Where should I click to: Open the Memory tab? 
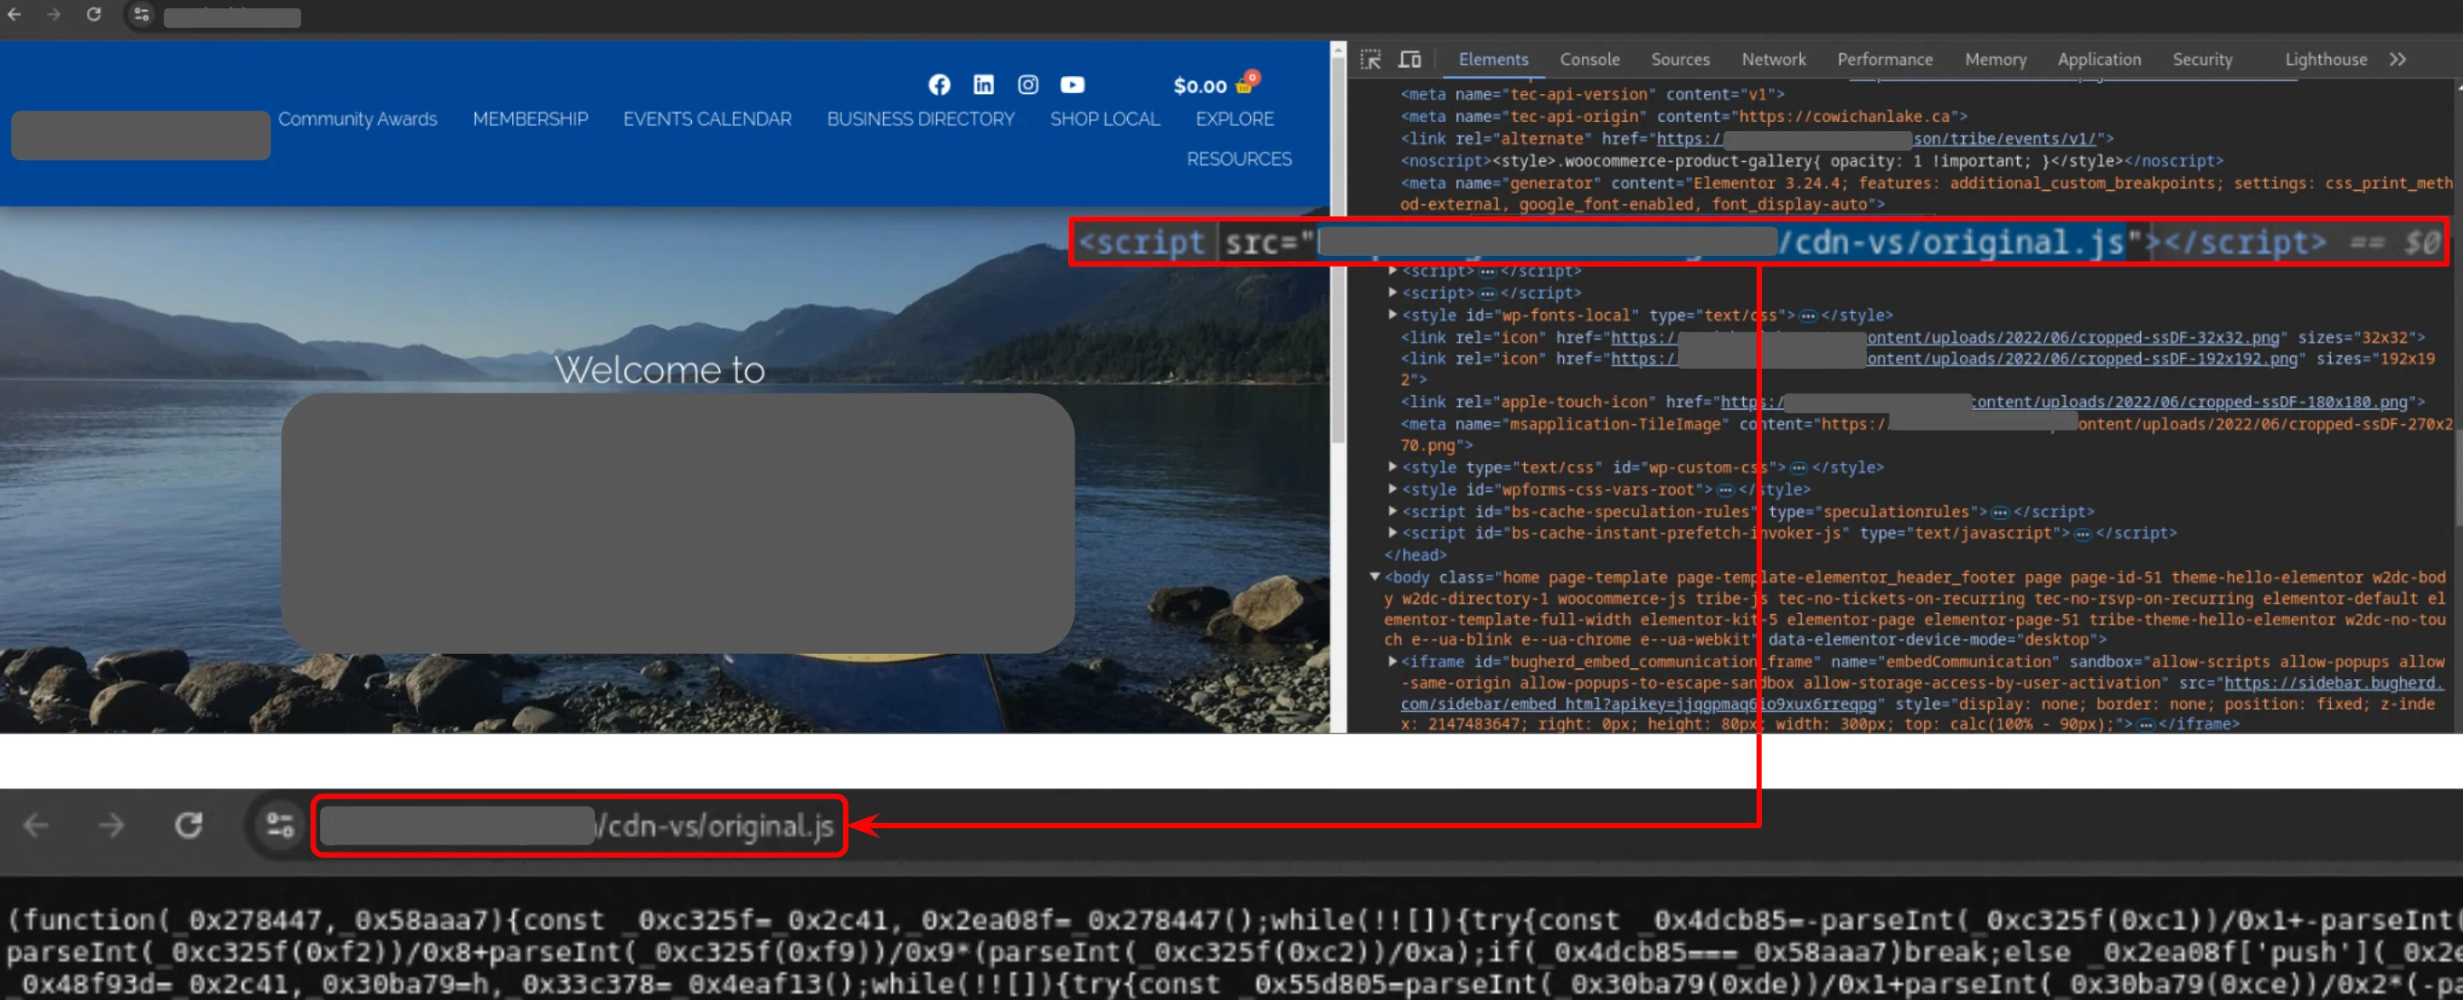[x=1995, y=60]
